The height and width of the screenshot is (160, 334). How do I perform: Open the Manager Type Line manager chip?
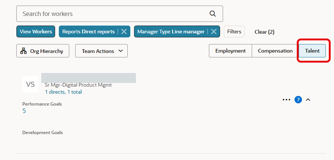tap(171, 31)
